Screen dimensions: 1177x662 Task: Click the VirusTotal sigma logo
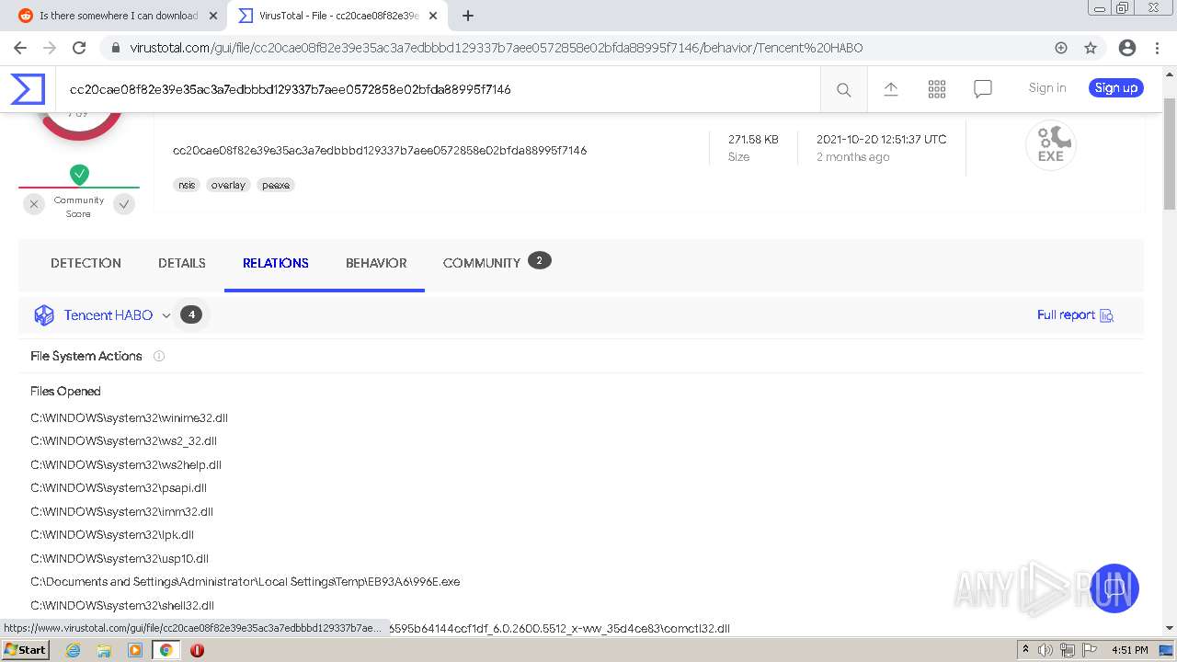[x=28, y=88]
